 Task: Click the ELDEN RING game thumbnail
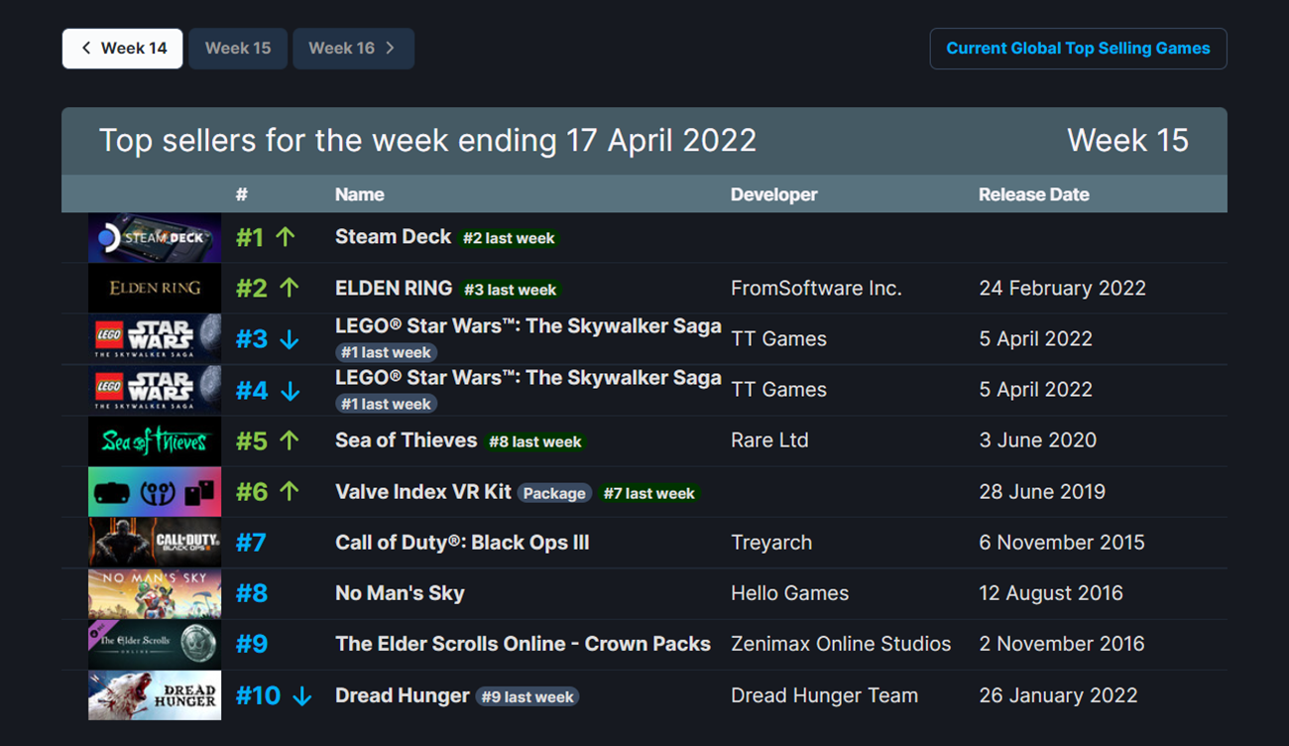coord(155,289)
